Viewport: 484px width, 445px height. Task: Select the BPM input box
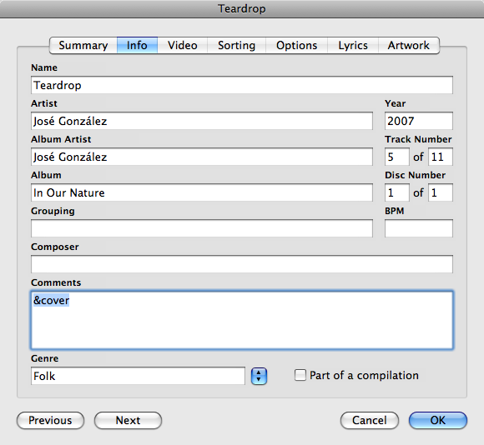pyautogui.click(x=419, y=228)
